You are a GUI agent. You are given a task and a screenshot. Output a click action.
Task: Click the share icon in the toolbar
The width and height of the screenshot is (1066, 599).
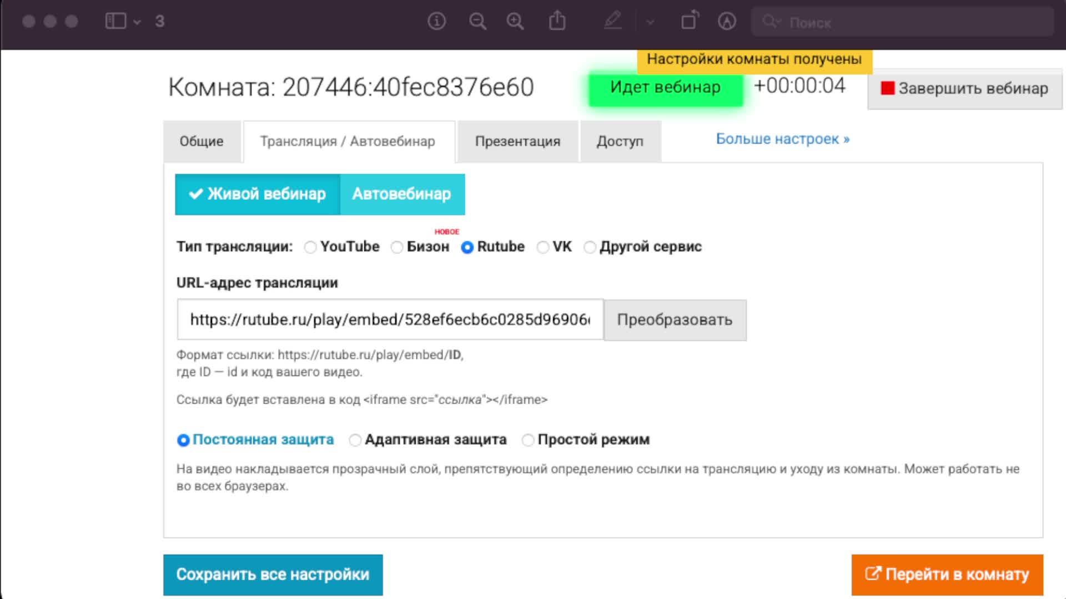(x=557, y=22)
